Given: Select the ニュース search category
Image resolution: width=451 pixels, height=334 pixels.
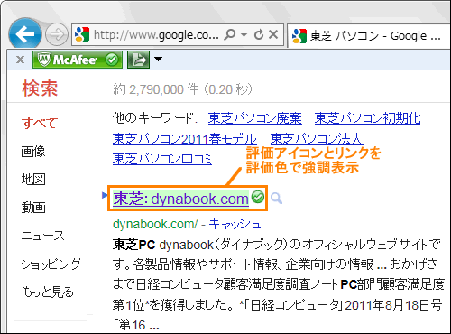Looking at the screenshot, I should (x=43, y=236).
